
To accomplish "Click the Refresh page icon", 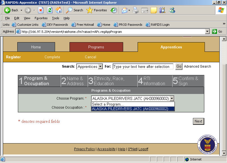I will [50, 10].
